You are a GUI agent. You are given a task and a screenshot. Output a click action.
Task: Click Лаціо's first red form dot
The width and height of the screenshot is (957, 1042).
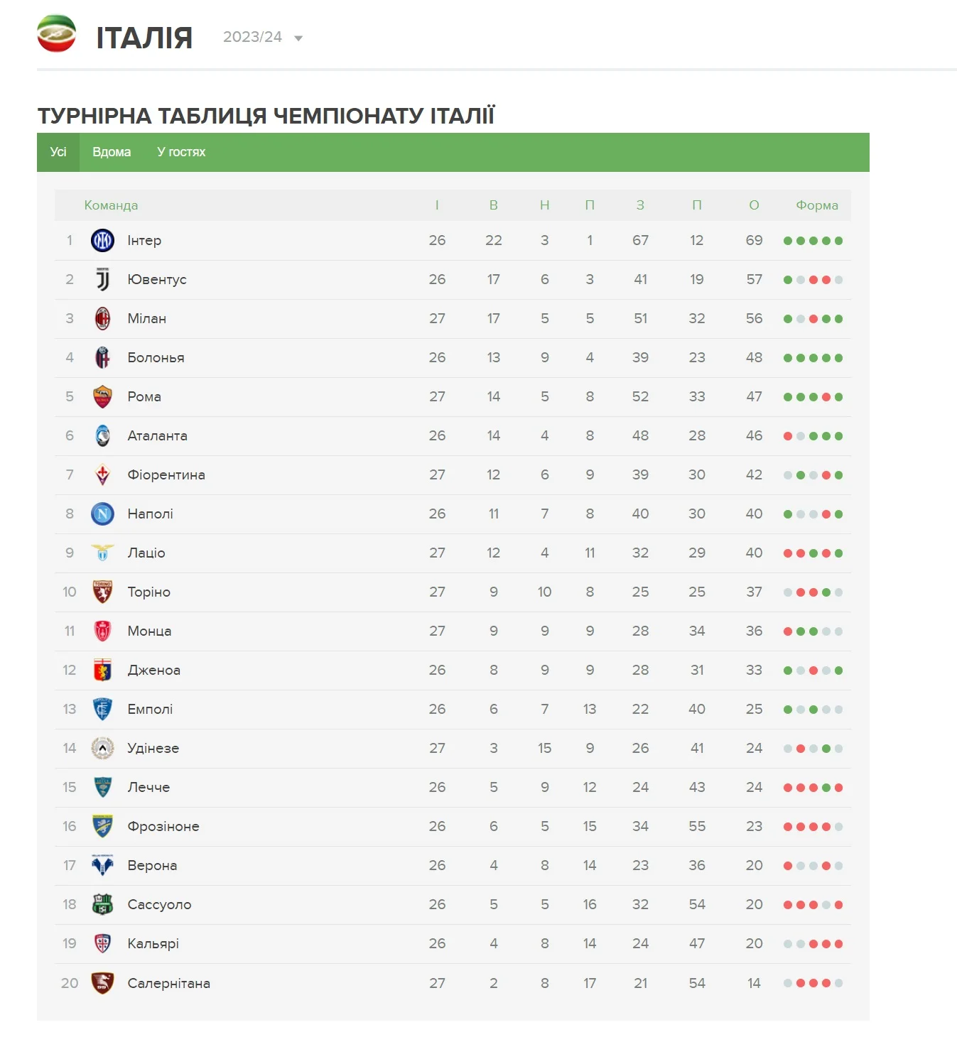click(x=788, y=553)
